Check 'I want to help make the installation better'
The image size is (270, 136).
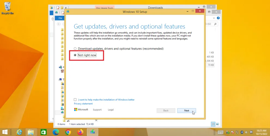(x=75, y=100)
